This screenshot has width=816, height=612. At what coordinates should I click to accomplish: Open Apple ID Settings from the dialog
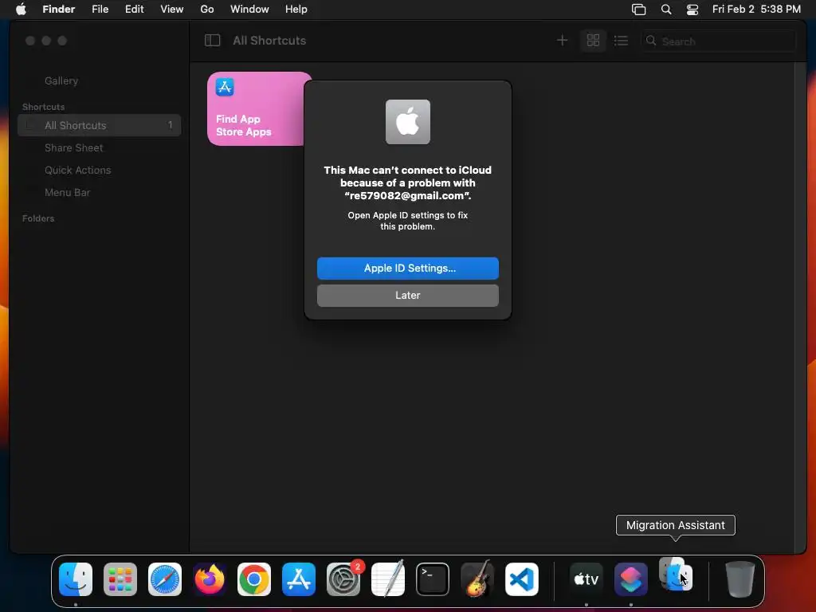pyautogui.click(x=407, y=268)
